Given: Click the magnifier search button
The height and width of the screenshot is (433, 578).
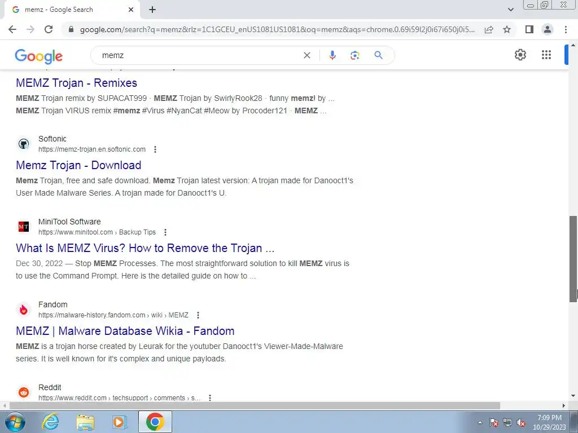Looking at the screenshot, I should (x=378, y=55).
